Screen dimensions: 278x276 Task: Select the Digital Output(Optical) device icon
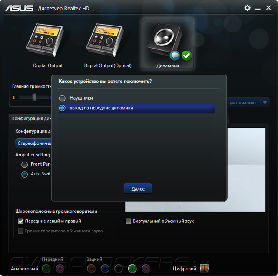105,40
